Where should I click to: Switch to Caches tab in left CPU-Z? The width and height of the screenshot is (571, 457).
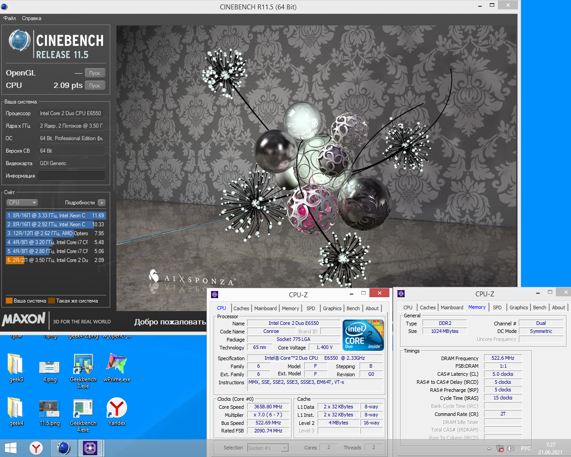tap(241, 308)
